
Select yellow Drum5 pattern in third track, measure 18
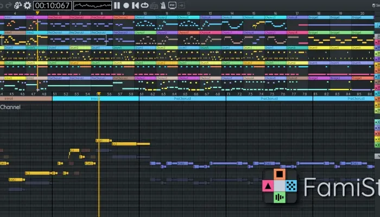pyautogui.click(x=319, y=48)
